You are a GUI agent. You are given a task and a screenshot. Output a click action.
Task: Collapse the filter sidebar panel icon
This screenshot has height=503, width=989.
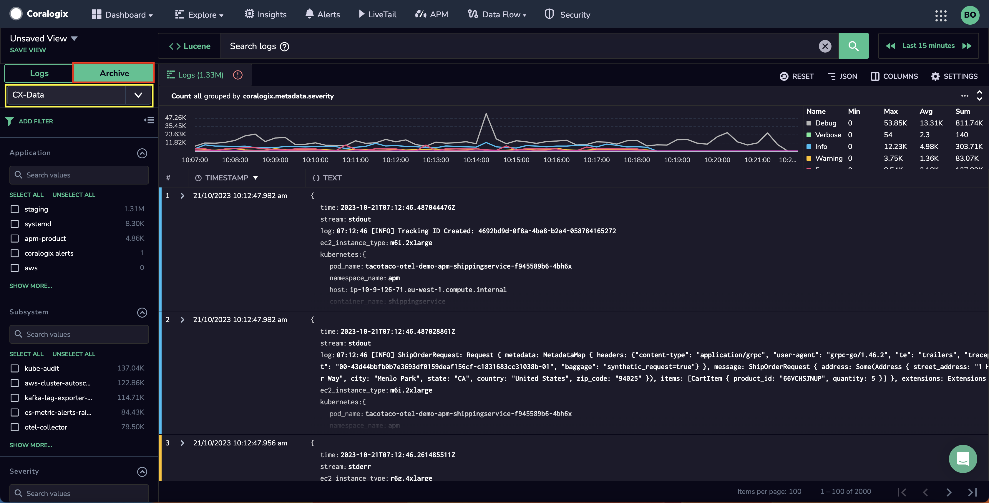[x=149, y=120]
